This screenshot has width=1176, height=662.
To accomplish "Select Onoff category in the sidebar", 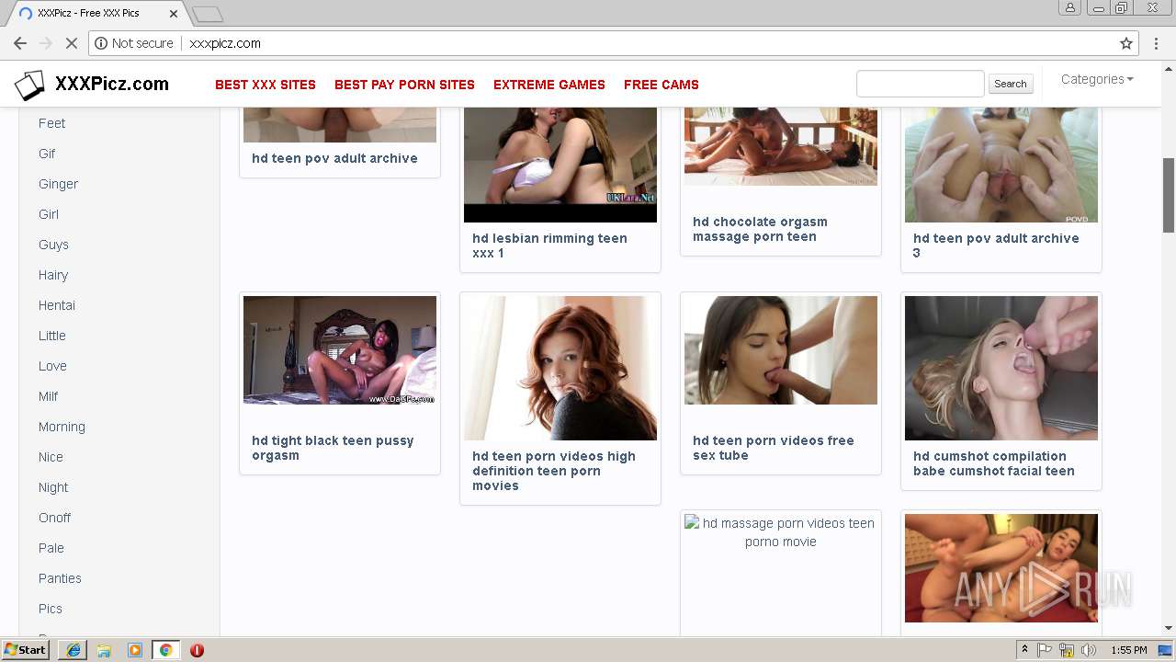I will click(x=54, y=518).
